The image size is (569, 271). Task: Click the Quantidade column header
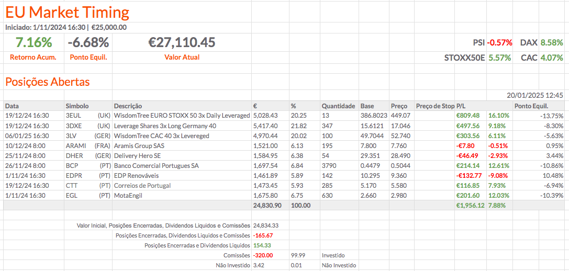click(338, 106)
